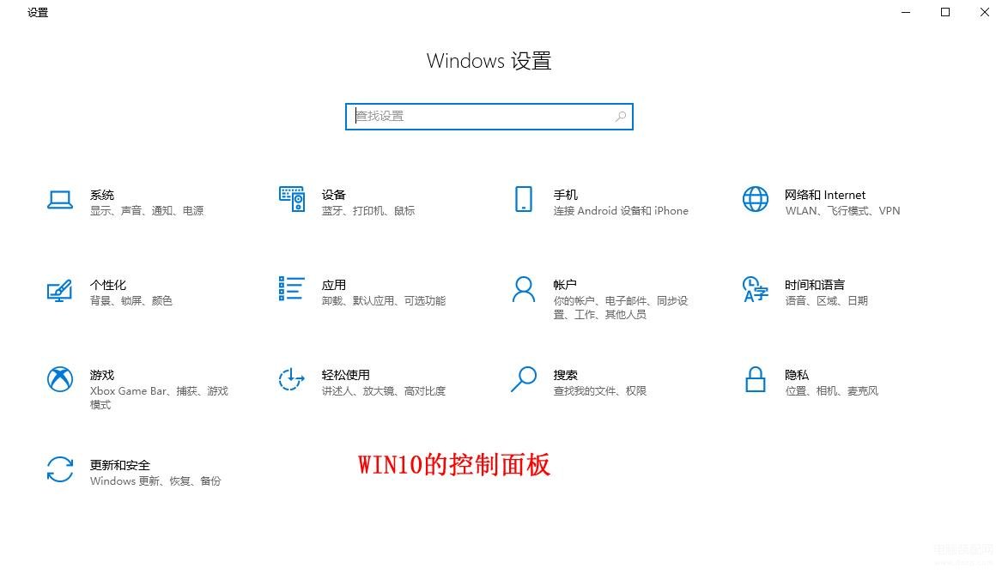Click description 连接 Android 设备和 iPhone
Screen dimensions: 1002x574
point(621,211)
